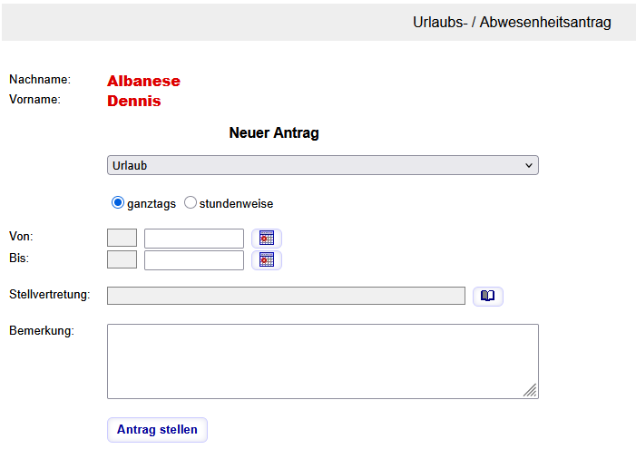Submit with the Antrag stellen button

click(157, 430)
